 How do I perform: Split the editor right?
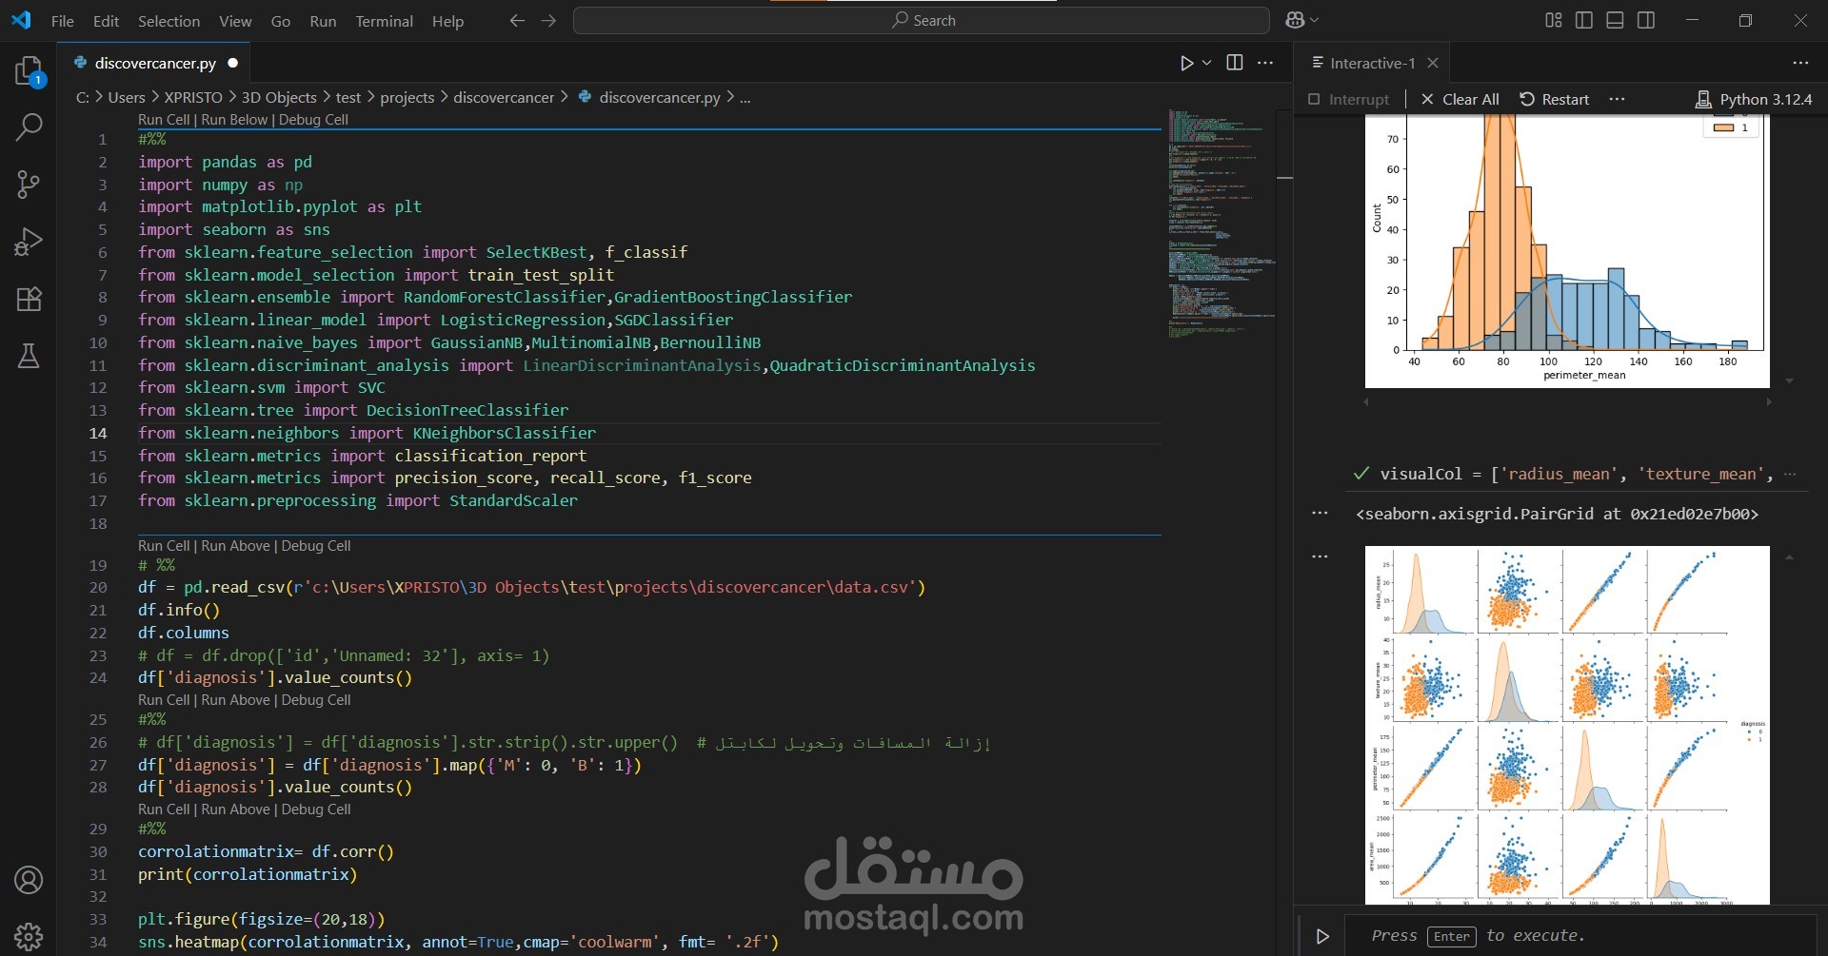coord(1235,63)
